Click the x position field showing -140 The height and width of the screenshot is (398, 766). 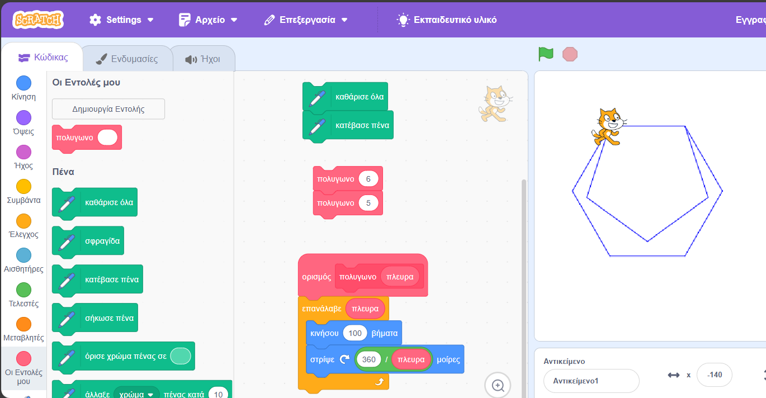click(714, 375)
